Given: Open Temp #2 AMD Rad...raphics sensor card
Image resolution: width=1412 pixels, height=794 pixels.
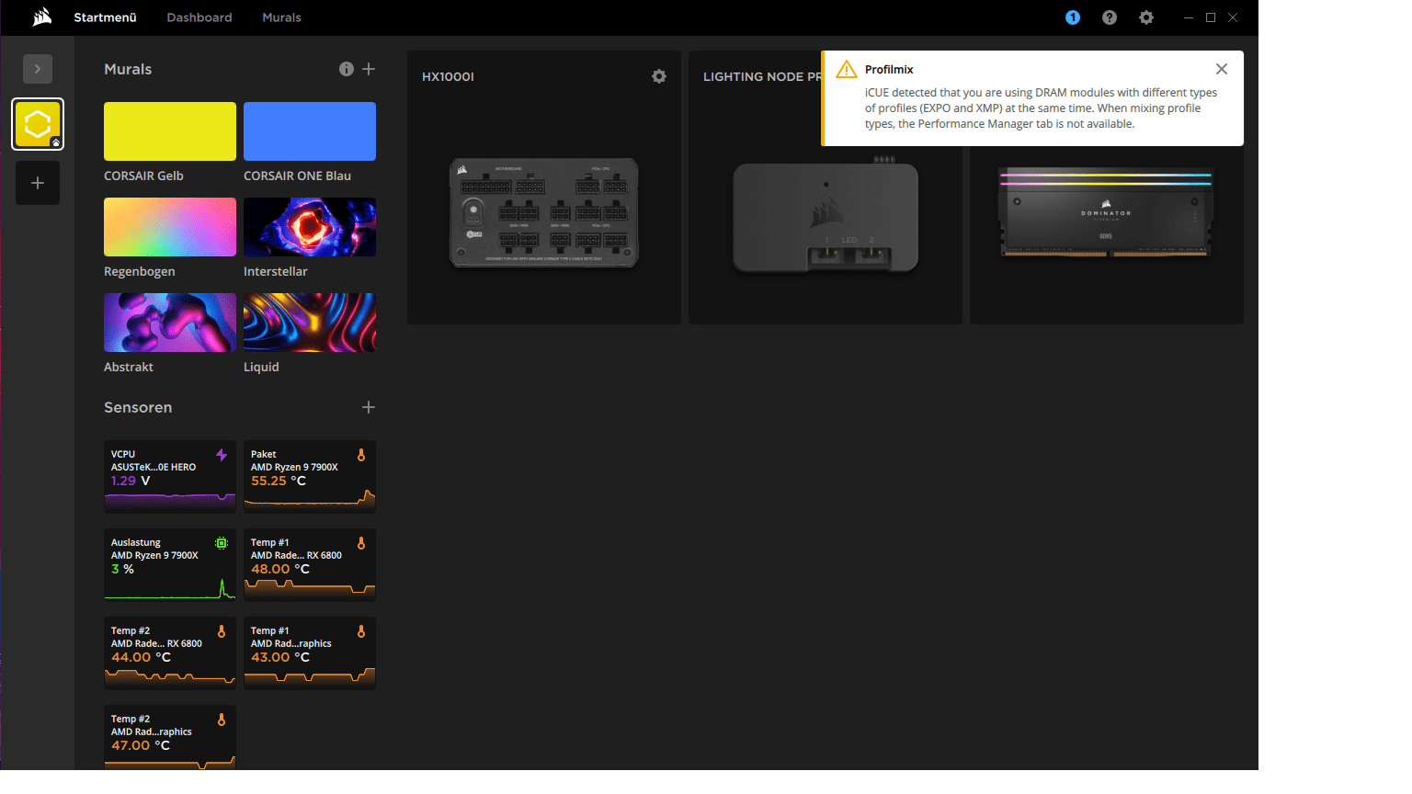Looking at the screenshot, I should [x=170, y=737].
